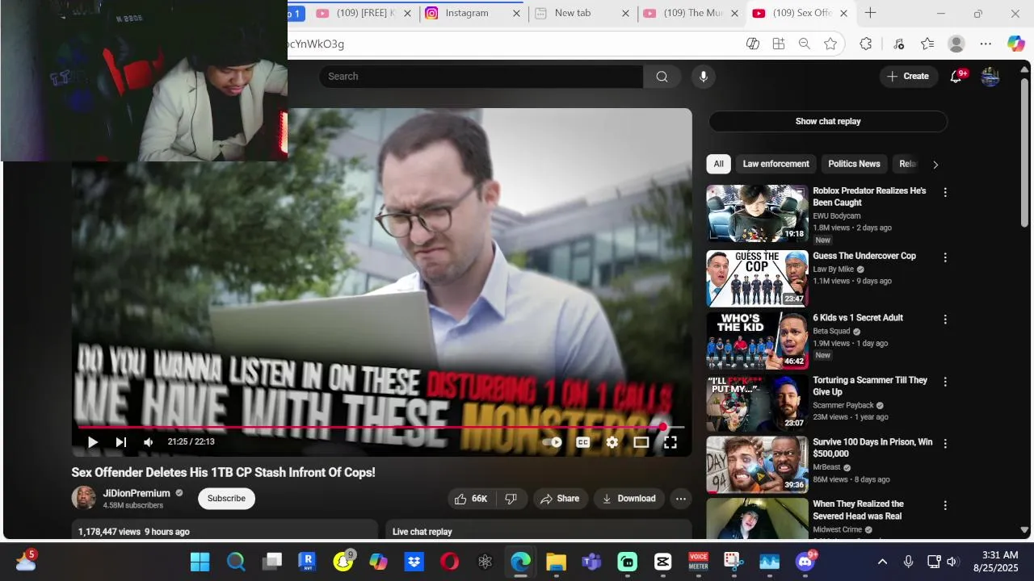Toggle closed captions CC button
Image resolution: width=1034 pixels, height=581 pixels.
tap(582, 442)
